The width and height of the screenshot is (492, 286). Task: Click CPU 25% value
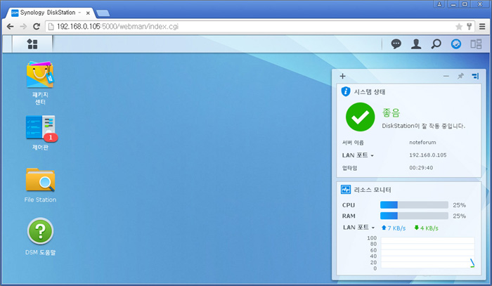pos(459,205)
